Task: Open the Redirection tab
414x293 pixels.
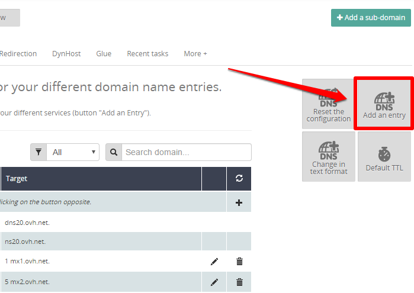Action: click(x=18, y=54)
